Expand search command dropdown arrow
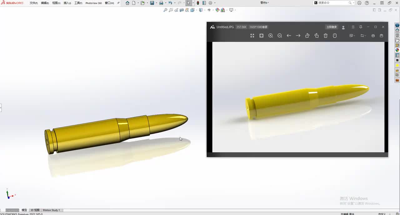This screenshot has height=215, width=400. (353, 3)
